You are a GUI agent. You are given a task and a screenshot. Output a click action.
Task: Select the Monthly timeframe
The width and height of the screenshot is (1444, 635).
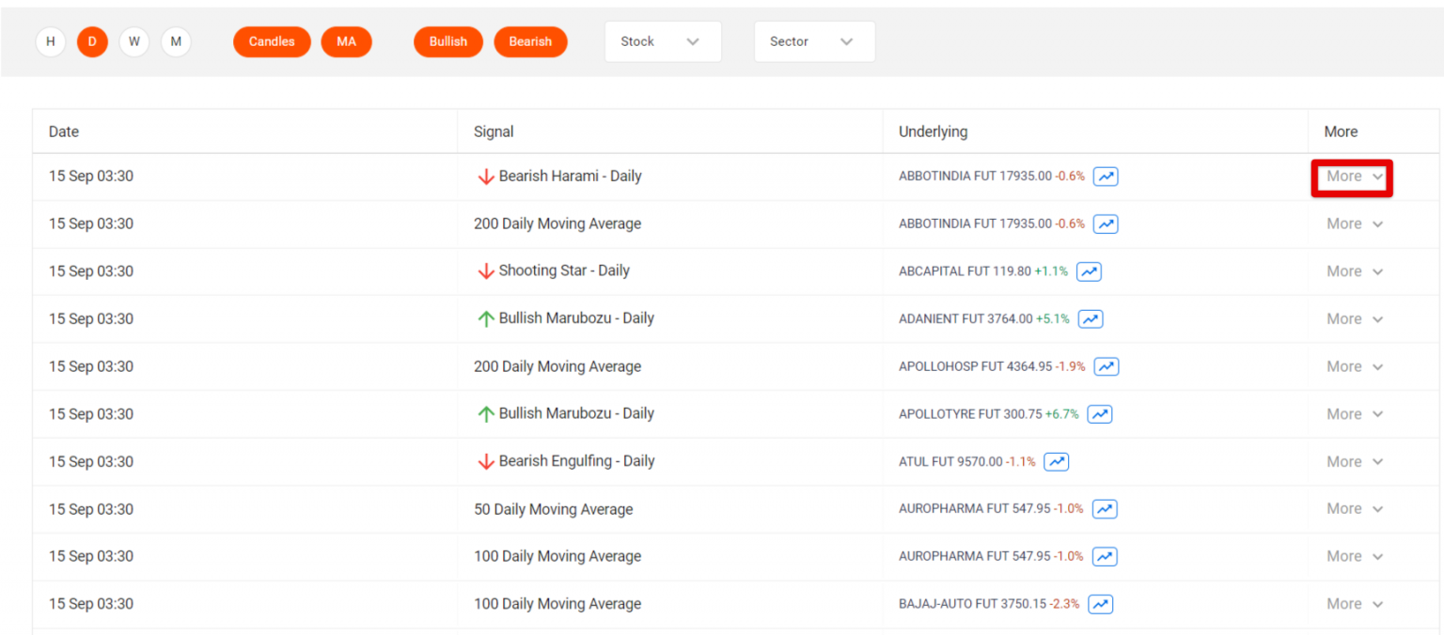pos(176,41)
